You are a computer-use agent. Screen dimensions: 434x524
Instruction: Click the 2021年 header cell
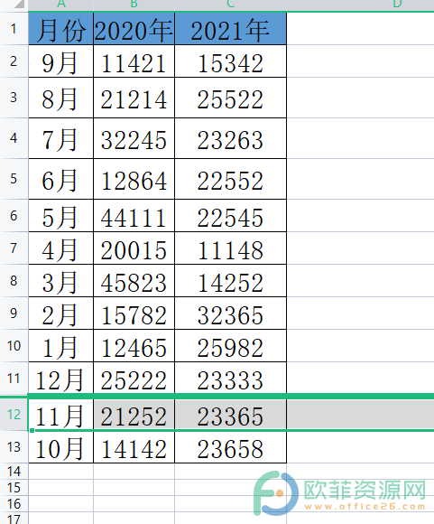(230, 28)
